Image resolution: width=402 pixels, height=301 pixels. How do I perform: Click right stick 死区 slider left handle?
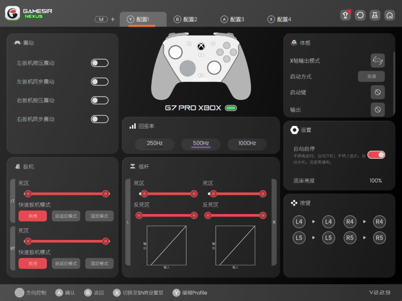click(213, 194)
